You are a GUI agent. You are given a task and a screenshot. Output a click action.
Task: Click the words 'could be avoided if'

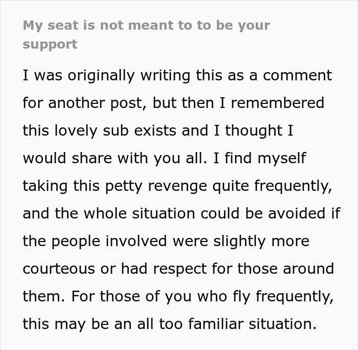click(271, 213)
